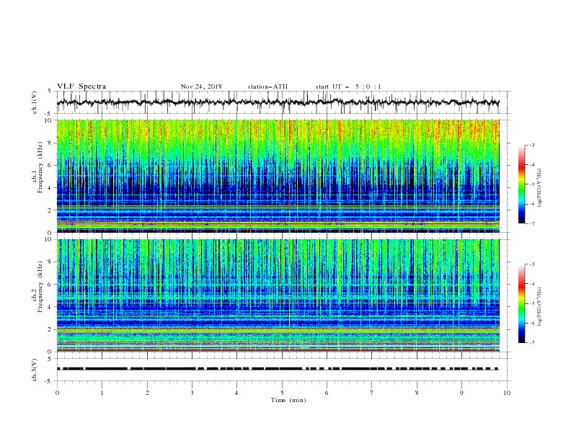Viewport: 571px width, 441px height.
Task: Click the "-5" tick on ch.2 color bar
Action: [x=531, y=303]
